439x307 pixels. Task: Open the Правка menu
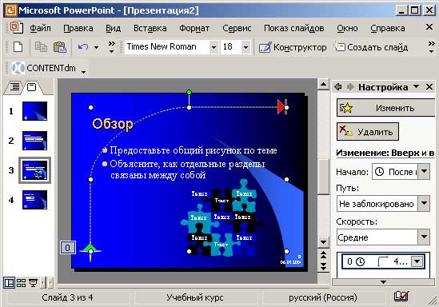(x=78, y=28)
